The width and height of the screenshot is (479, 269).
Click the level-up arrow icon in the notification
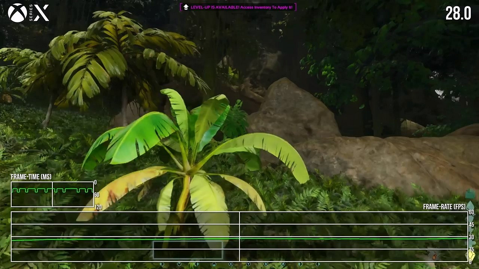(x=186, y=7)
